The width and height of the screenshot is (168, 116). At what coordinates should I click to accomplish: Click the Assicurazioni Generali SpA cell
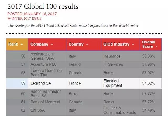pos(45,56)
